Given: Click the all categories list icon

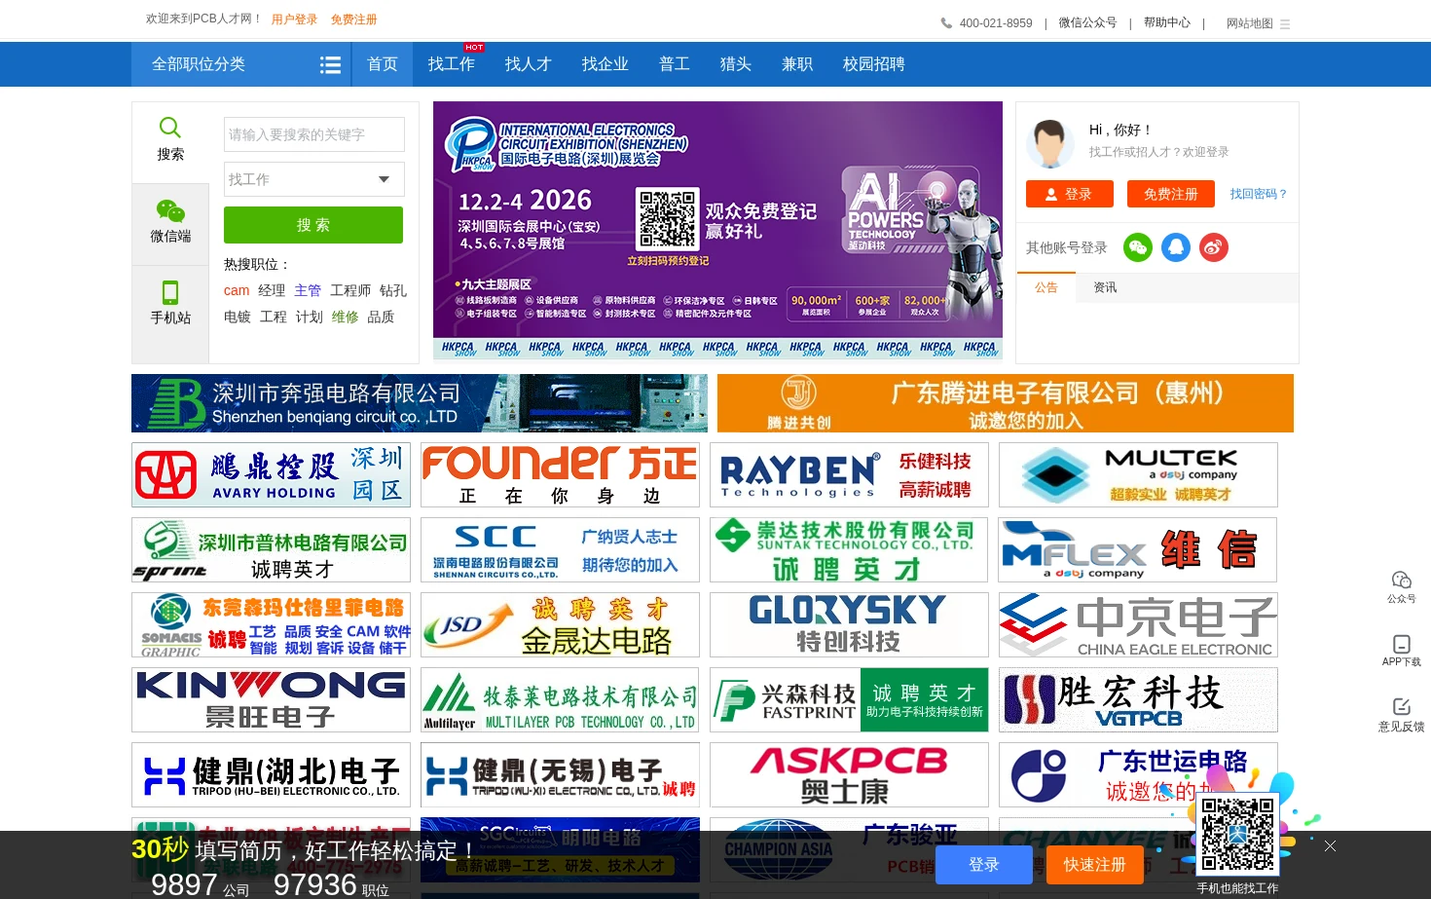Looking at the screenshot, I should click(330, 64).
